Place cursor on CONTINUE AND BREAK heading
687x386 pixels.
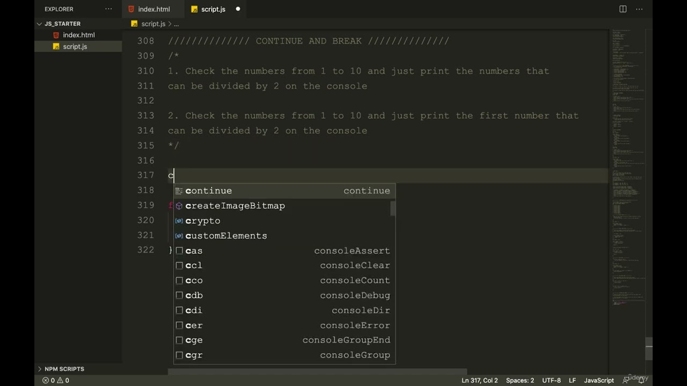(x=309, y=41)
